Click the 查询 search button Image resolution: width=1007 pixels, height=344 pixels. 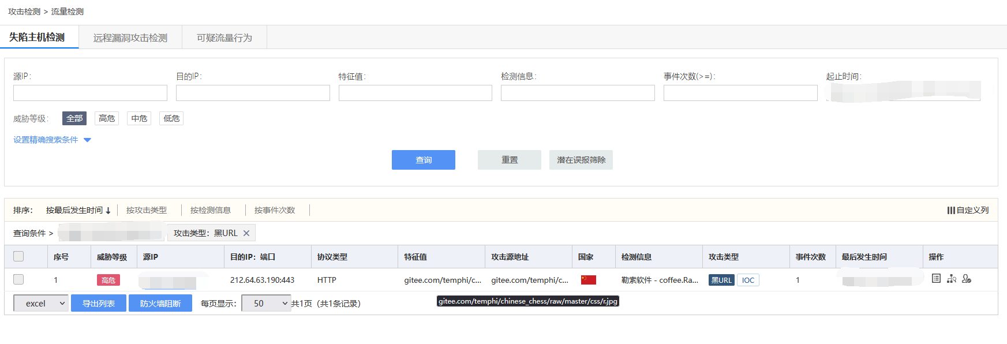coord(423,160)
